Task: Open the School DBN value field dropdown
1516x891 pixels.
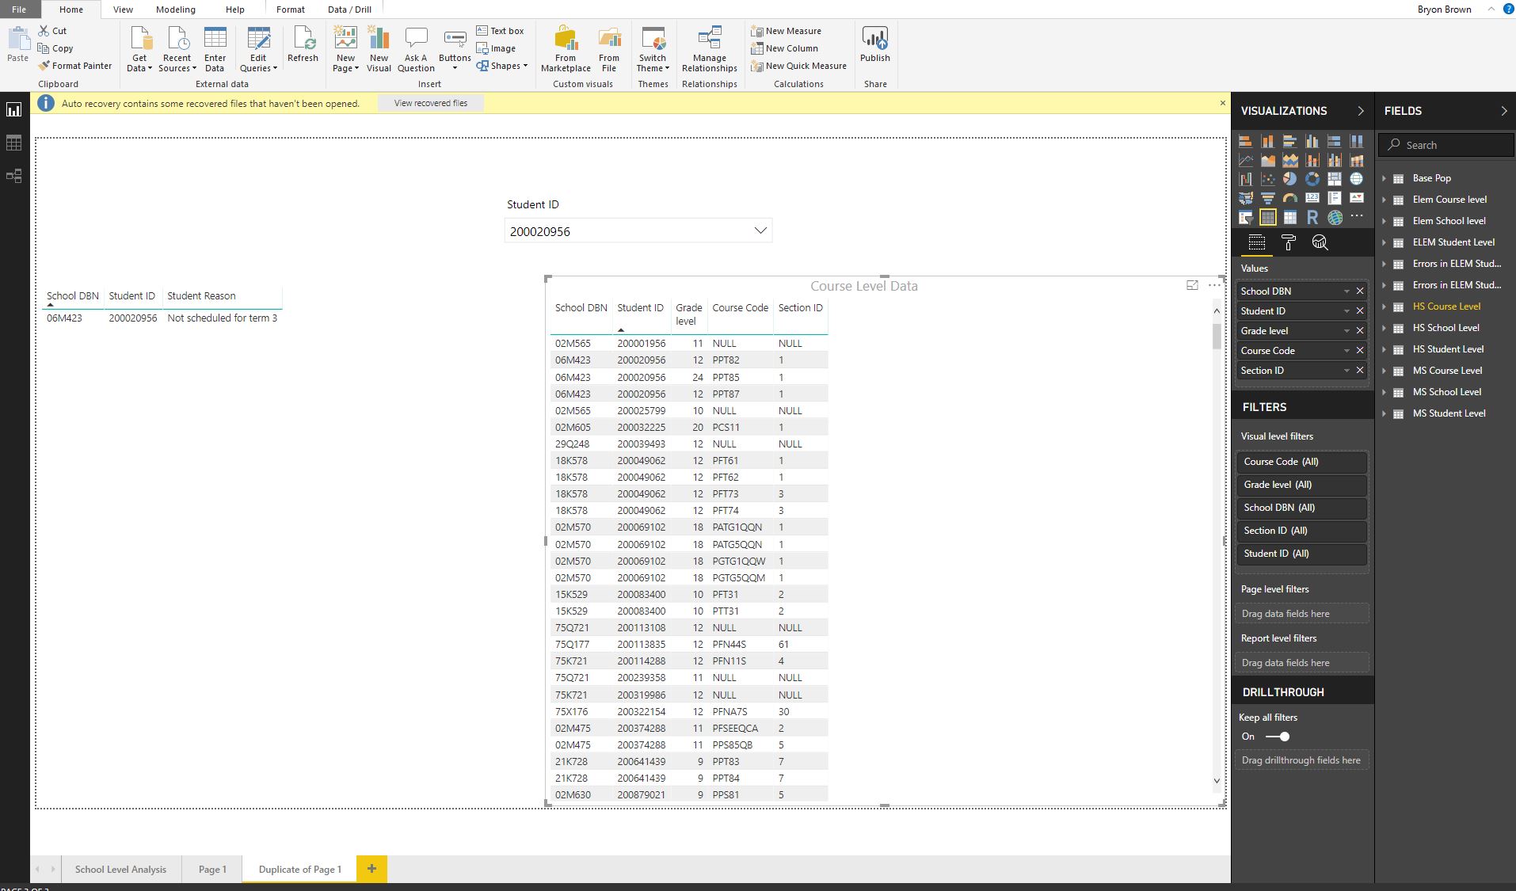Action: point(1346,291)
